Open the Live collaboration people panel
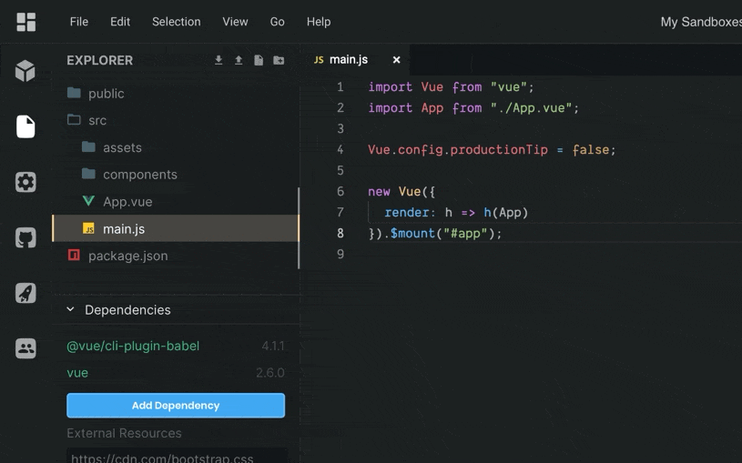742x463 pixels. 25,348
